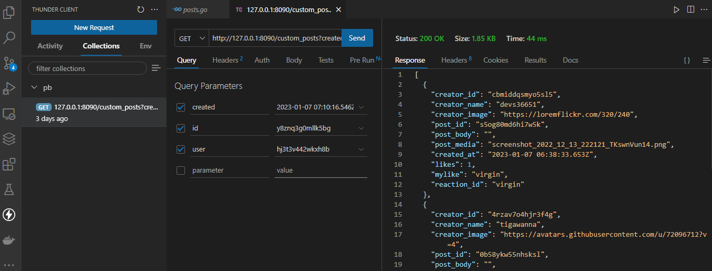Select the 127.0.0.1:8090/custom_pos.. editor tab
712x271 pixels.
coord(289,9)
